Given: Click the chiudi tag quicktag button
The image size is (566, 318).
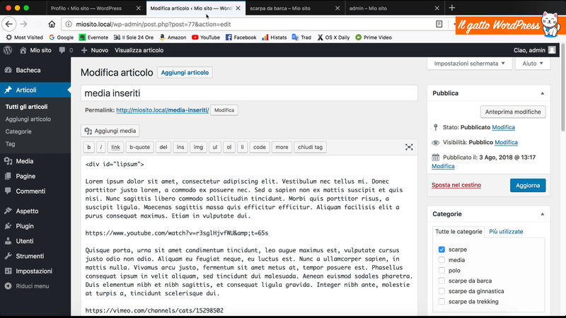Looking at the screenshot, I should tap(310, 147).
